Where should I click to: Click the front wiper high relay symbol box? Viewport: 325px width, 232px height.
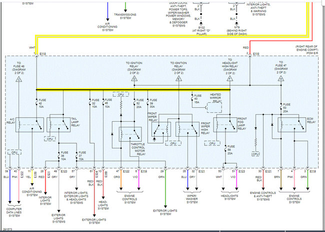tap(187, 129)
